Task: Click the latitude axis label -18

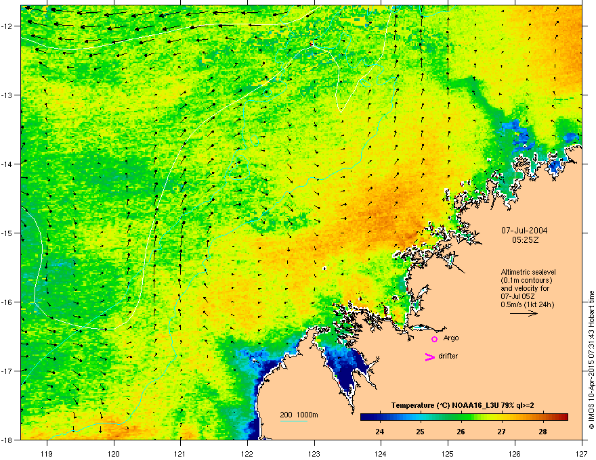Action: point(7,440)
